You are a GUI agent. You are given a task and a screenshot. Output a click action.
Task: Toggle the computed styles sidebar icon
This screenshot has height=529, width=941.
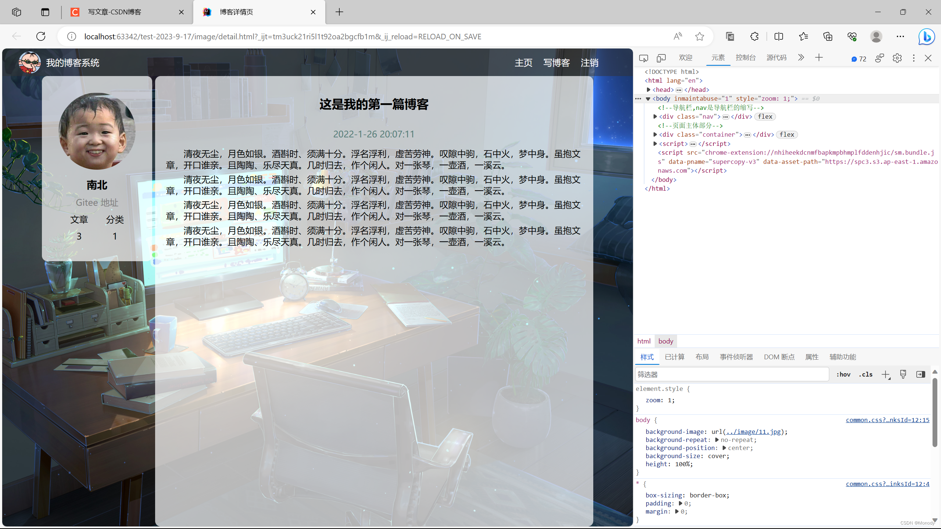[921, 374]
